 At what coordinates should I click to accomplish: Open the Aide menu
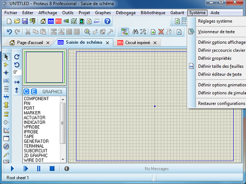215,13
